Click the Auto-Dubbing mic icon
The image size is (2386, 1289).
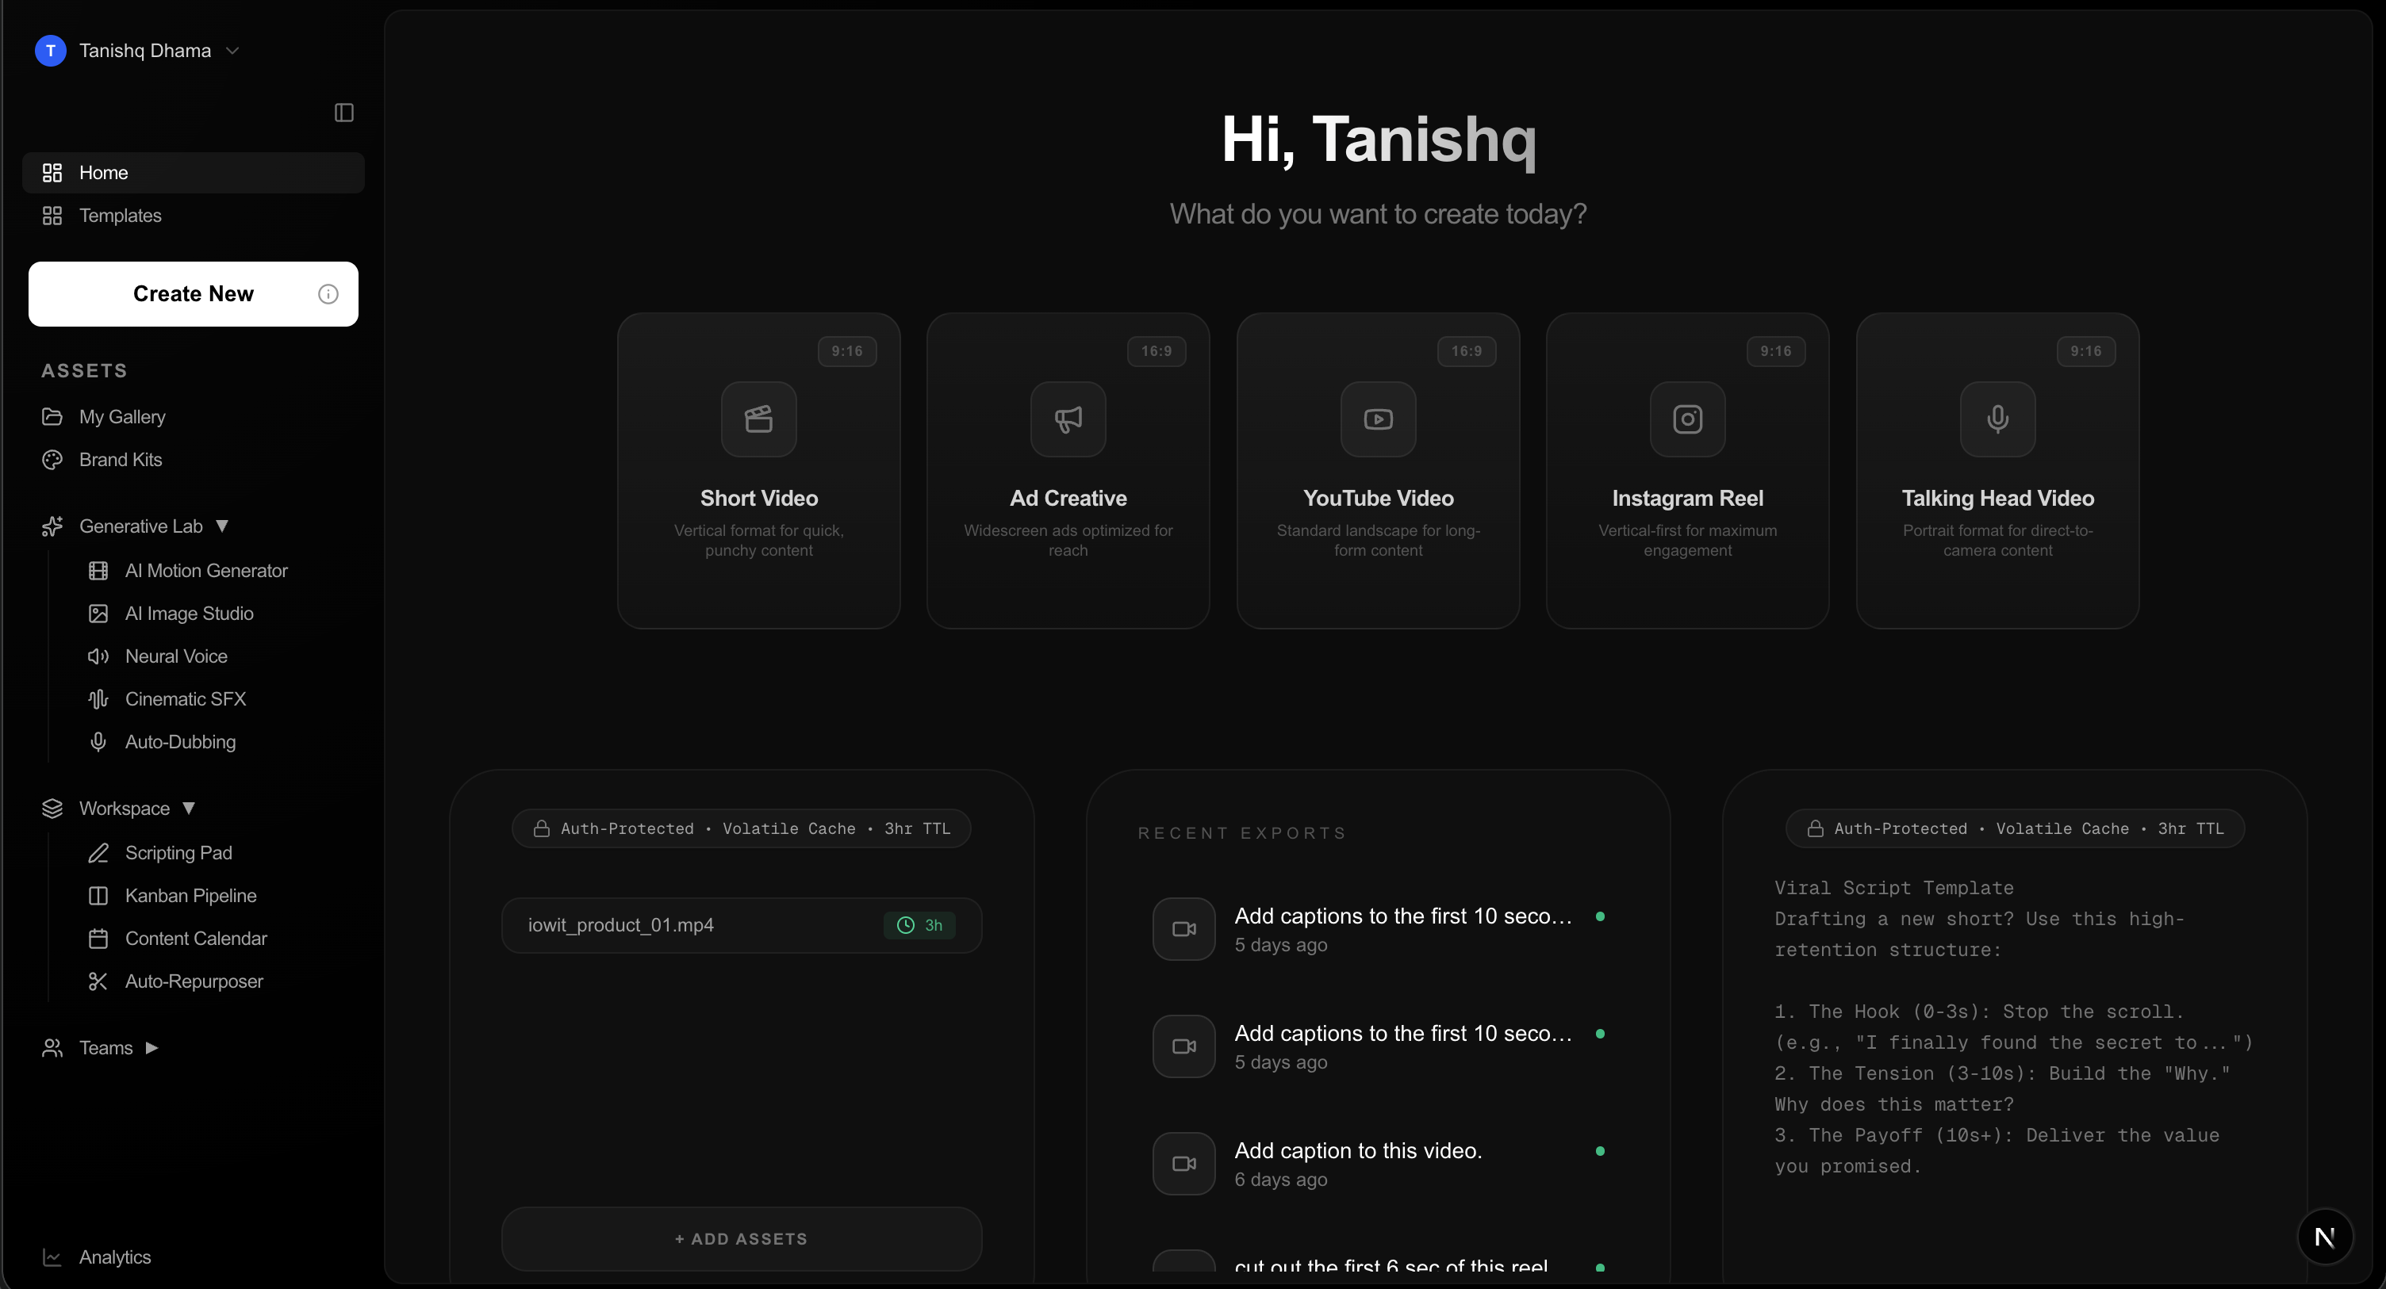coord(98,742)
